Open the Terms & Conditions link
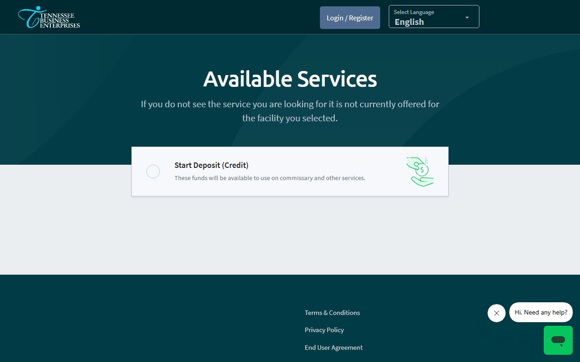 coord(332,313)
